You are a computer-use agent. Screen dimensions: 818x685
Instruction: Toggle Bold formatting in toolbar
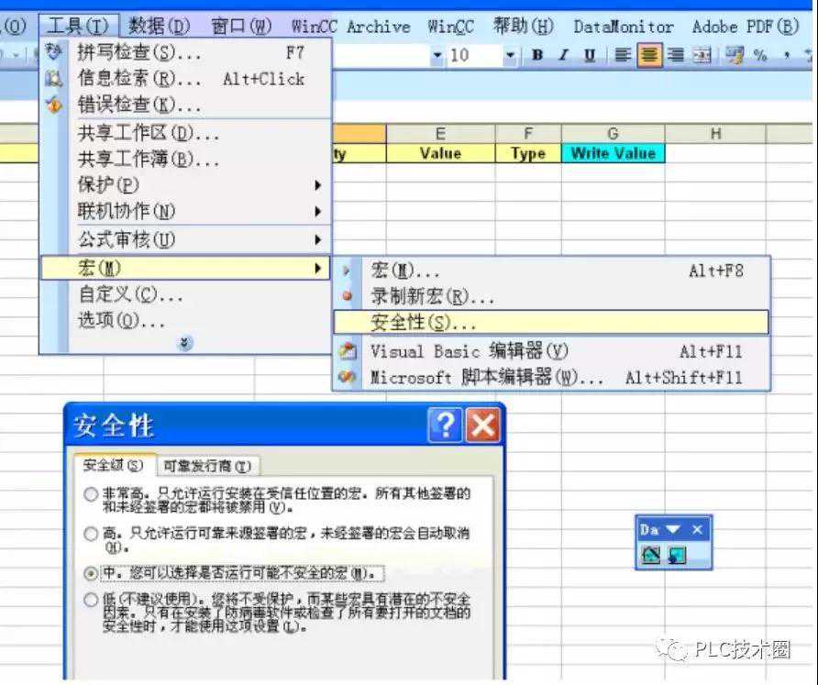[537, 56]
